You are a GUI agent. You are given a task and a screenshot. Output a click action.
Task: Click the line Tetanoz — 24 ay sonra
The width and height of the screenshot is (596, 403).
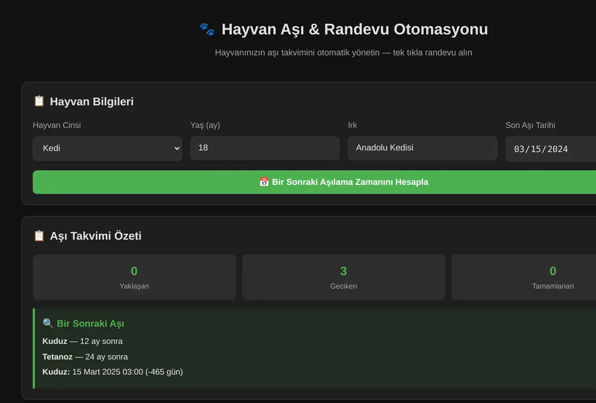click(85, 357)
